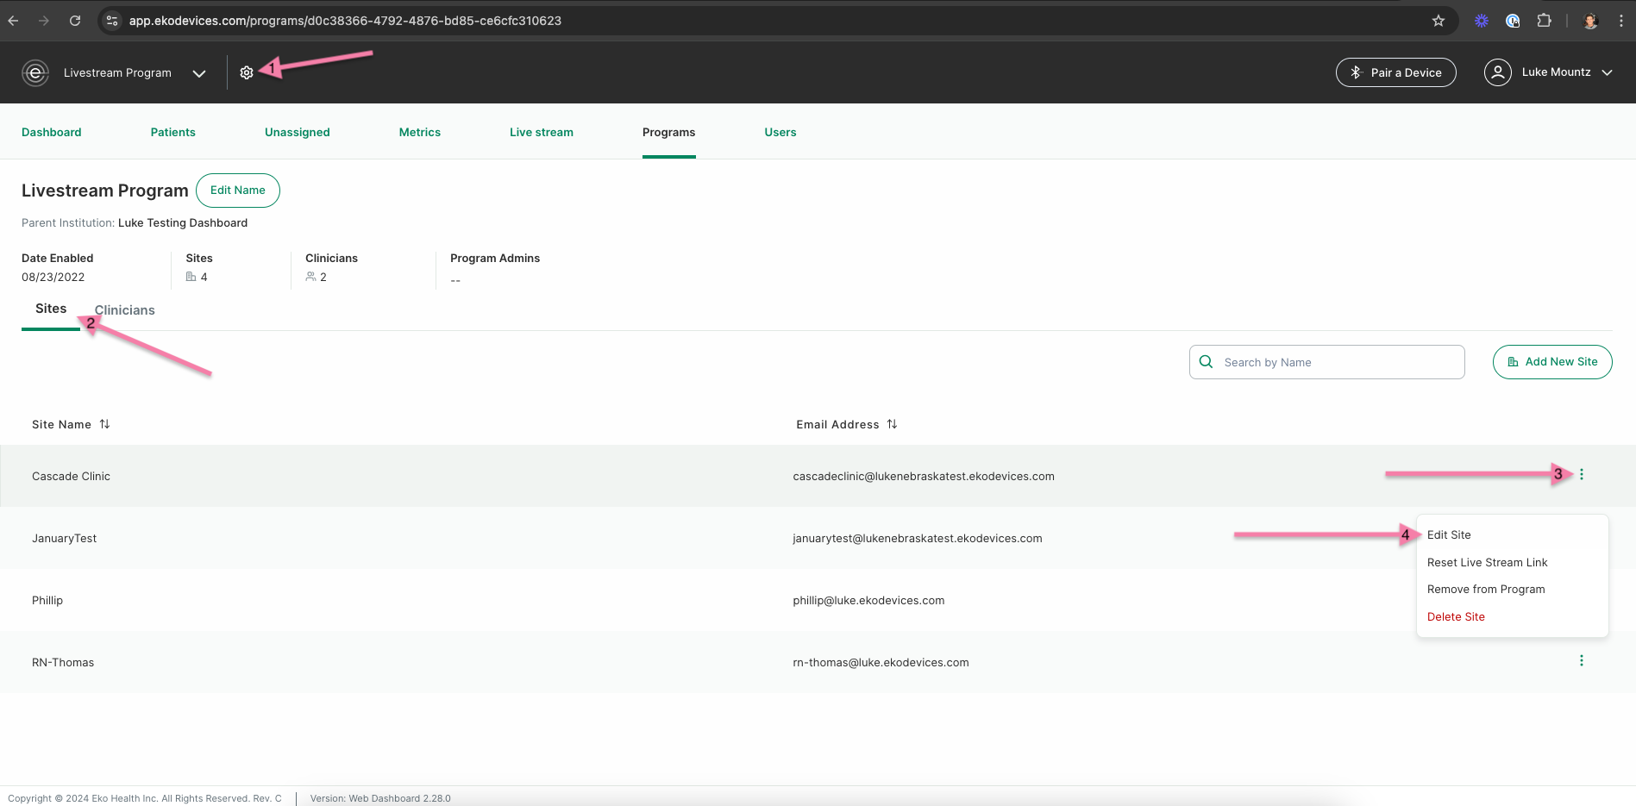Open Chrome three-dot menu
Viewport: 1636px width, 806px height.
click(1621, 21)
